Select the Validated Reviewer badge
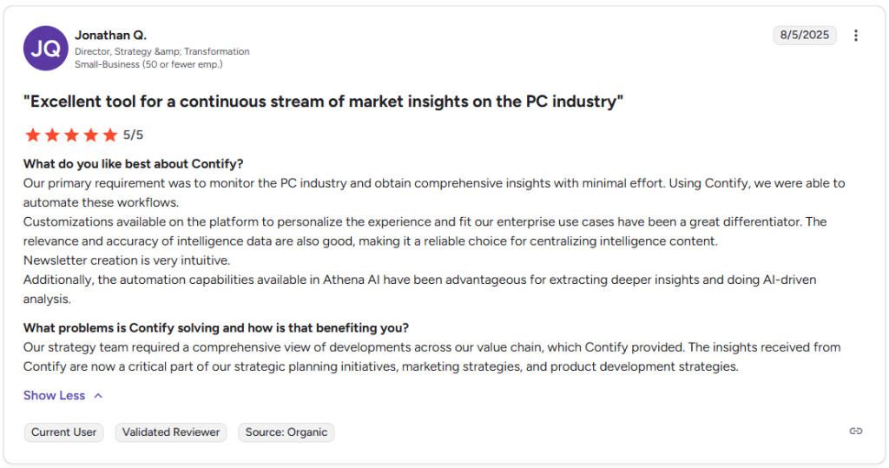 coord(171,432)
